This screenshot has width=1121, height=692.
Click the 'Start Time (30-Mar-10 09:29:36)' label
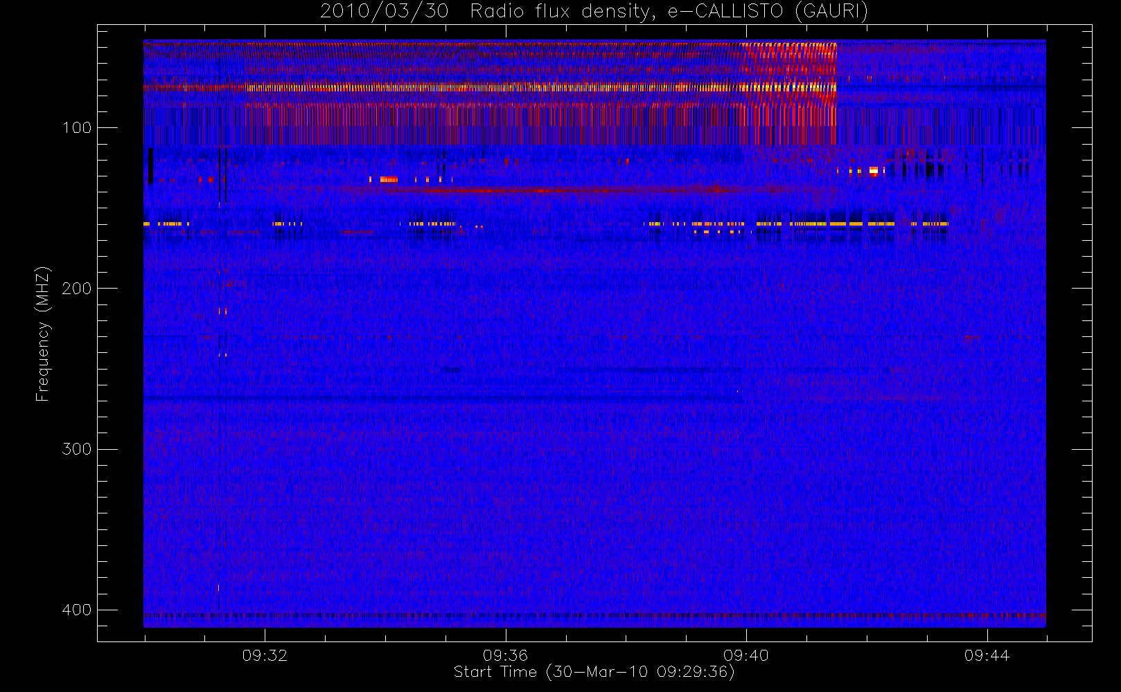[594, 672]
